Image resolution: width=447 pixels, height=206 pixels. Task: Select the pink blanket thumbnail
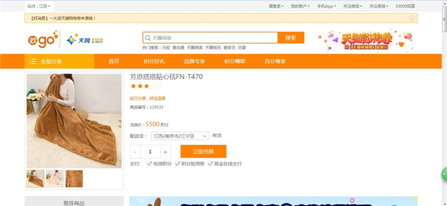(x=55, y=179)
